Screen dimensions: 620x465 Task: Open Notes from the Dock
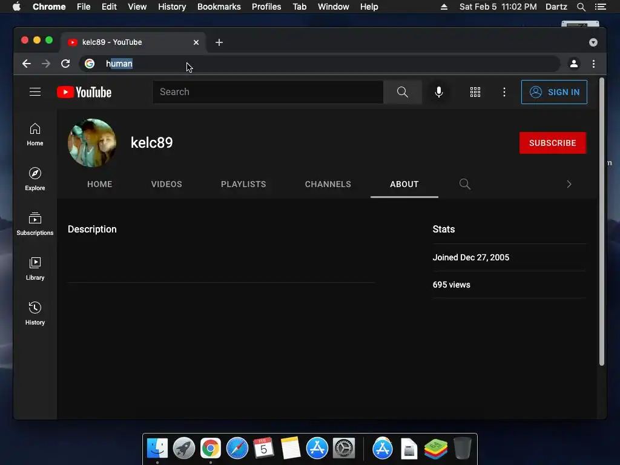290,449
